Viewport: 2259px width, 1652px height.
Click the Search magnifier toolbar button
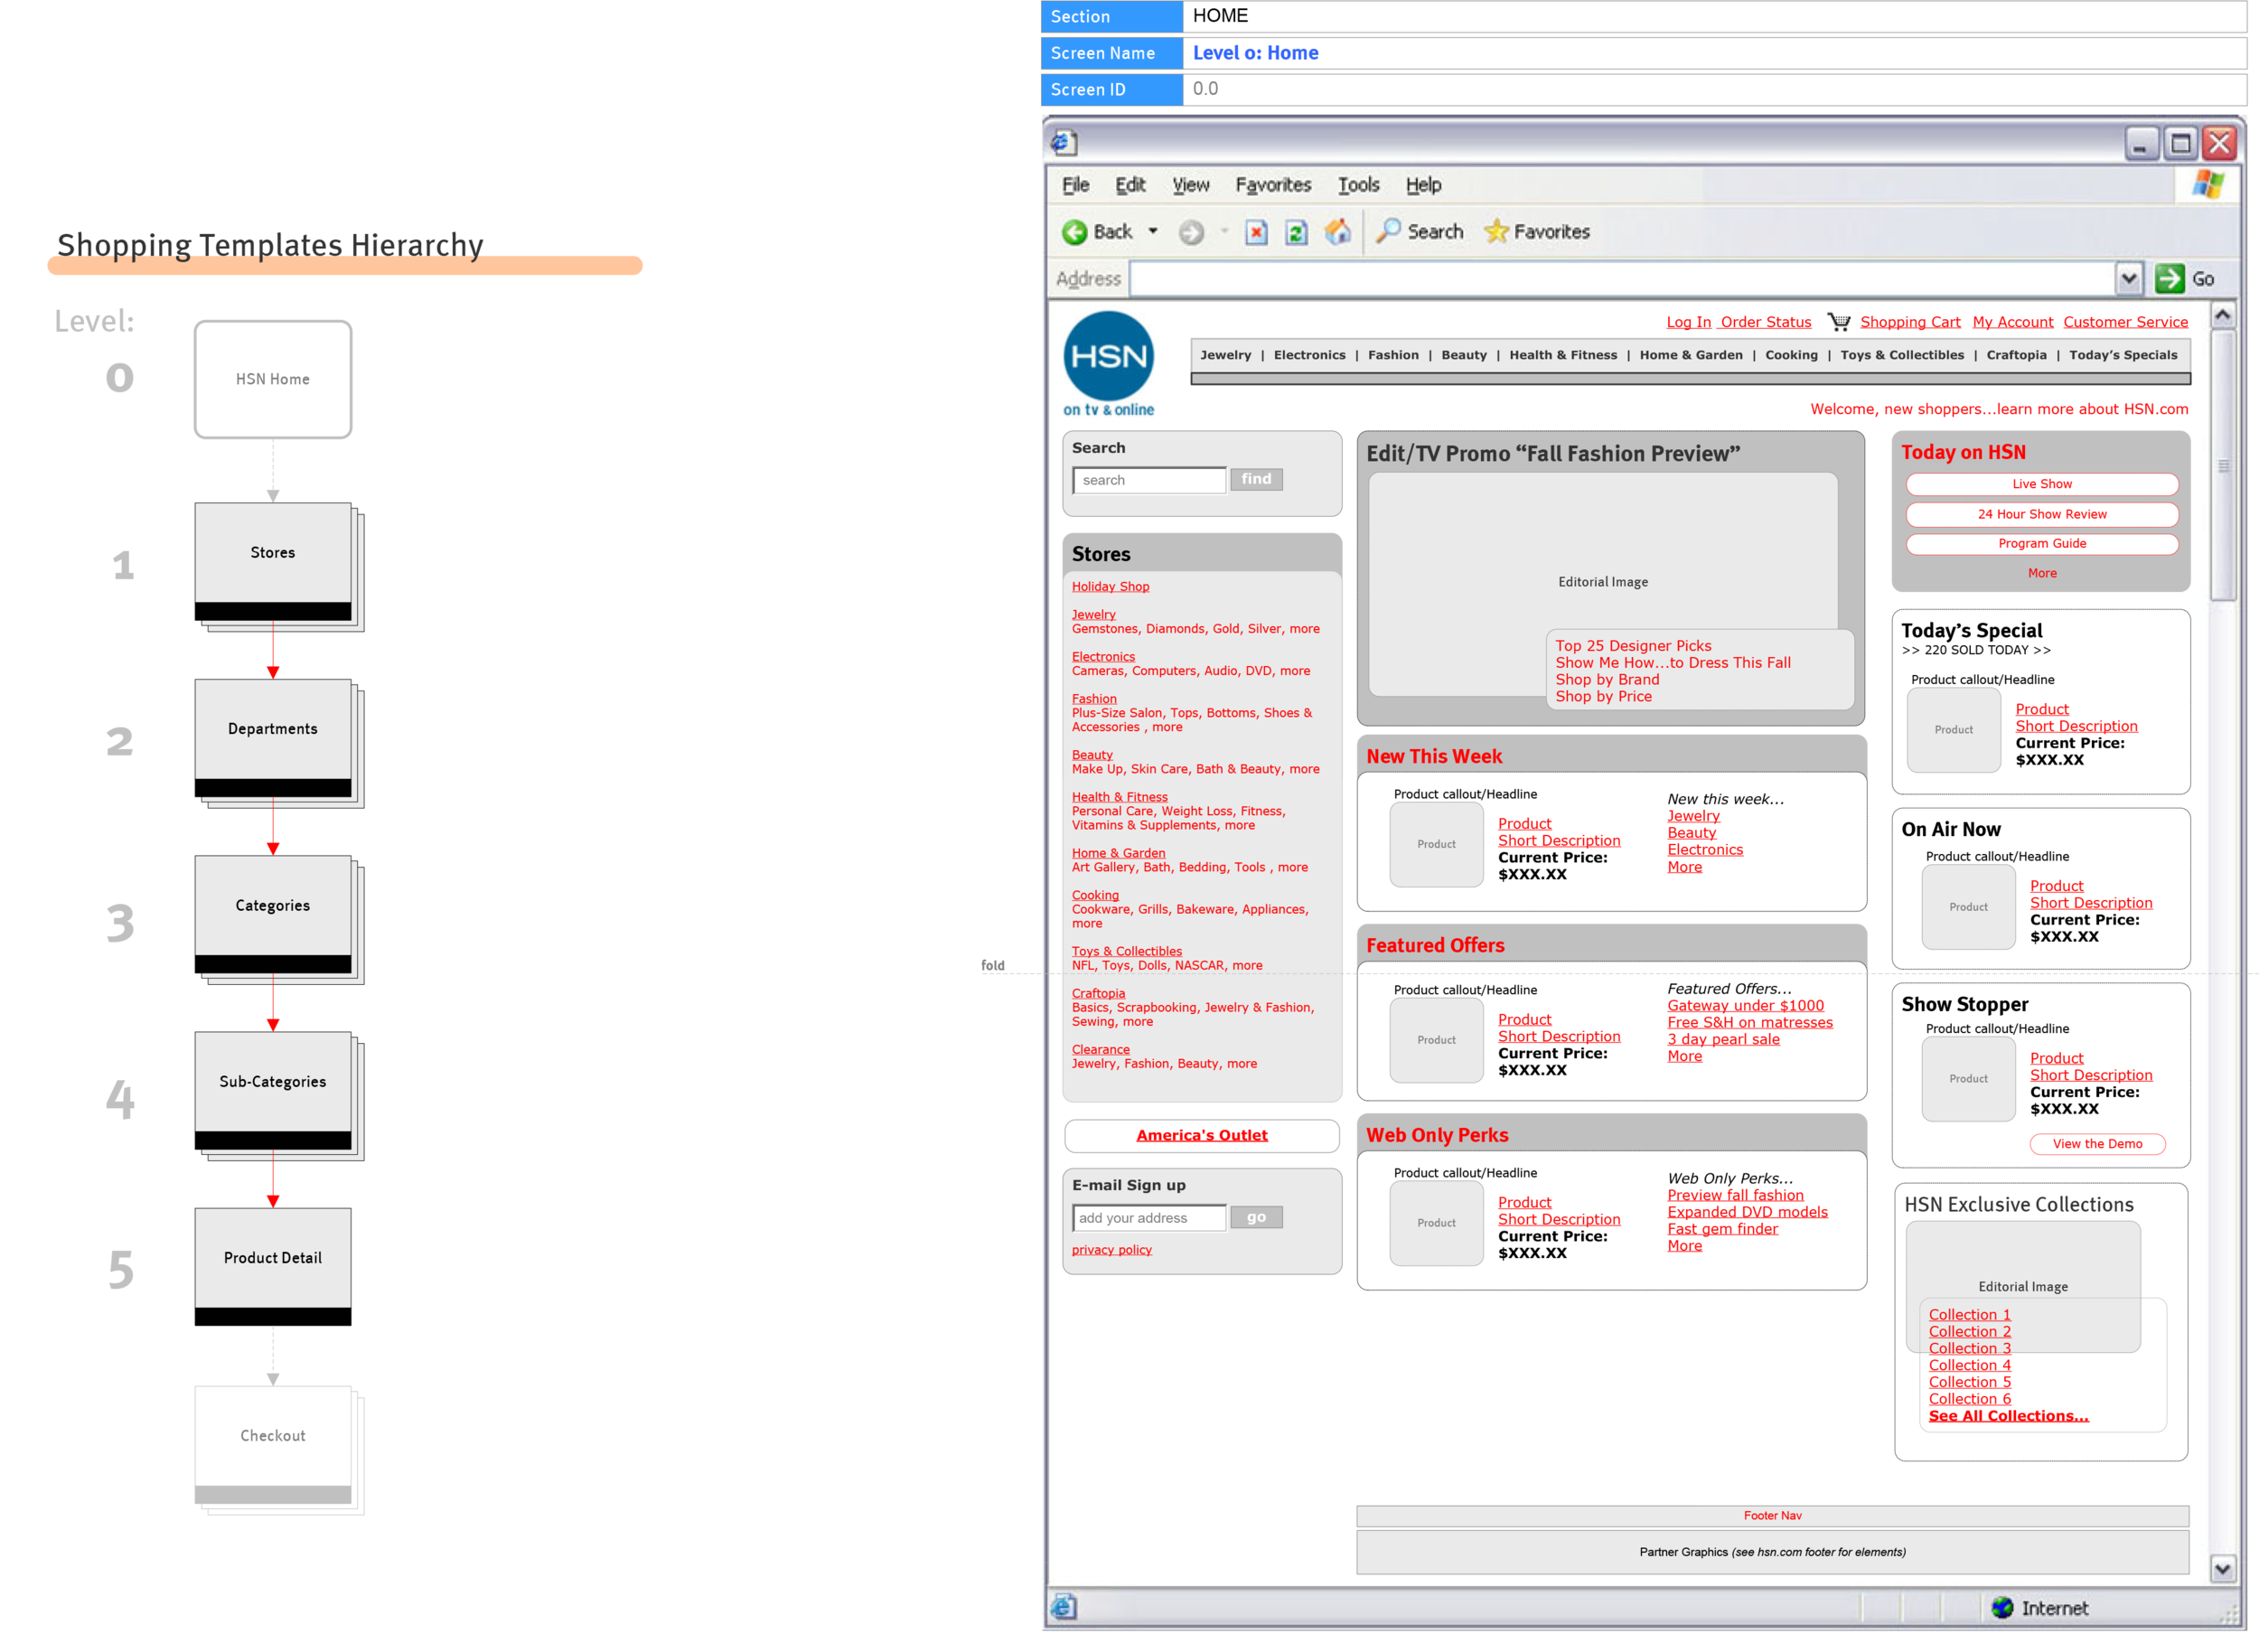click(1419, 231)
